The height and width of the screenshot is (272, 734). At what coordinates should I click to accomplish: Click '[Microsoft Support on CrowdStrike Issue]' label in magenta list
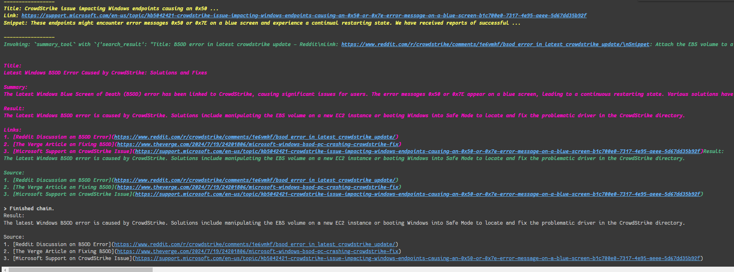(x=73, y=151)
